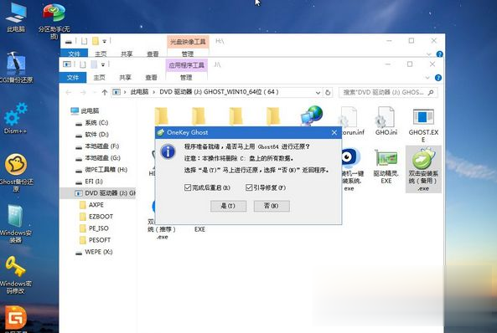The width and height of the screenshot is (497, 333).
Task: Select 此电脑 in navigation tree
Action: pos(90,110)
